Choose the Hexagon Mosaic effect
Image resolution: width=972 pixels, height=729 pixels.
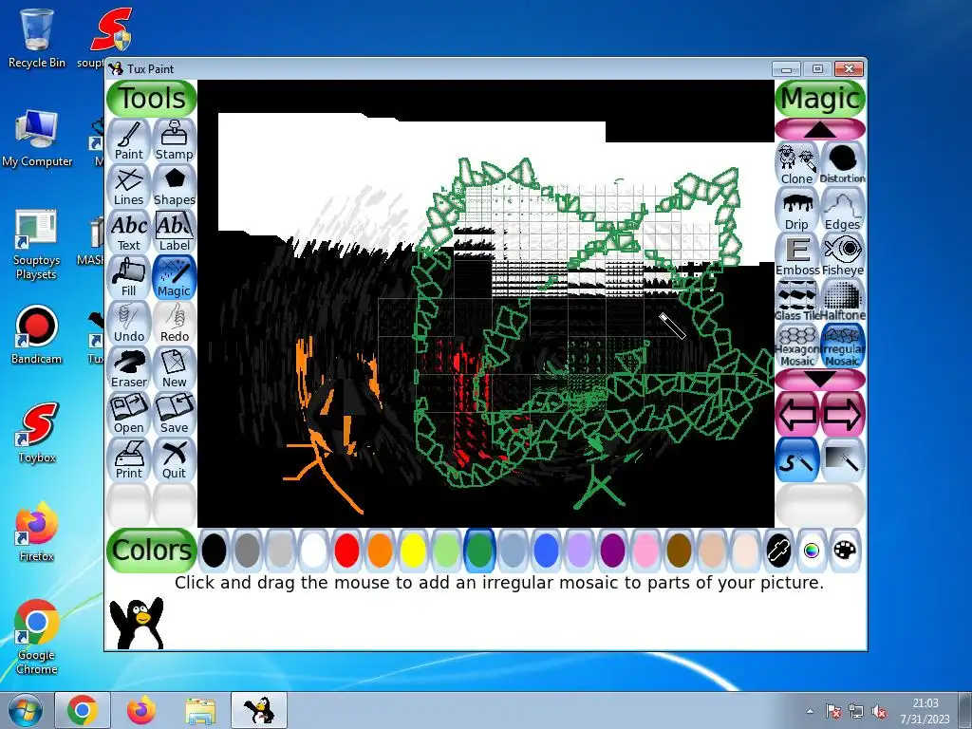(x=797, y=346)
